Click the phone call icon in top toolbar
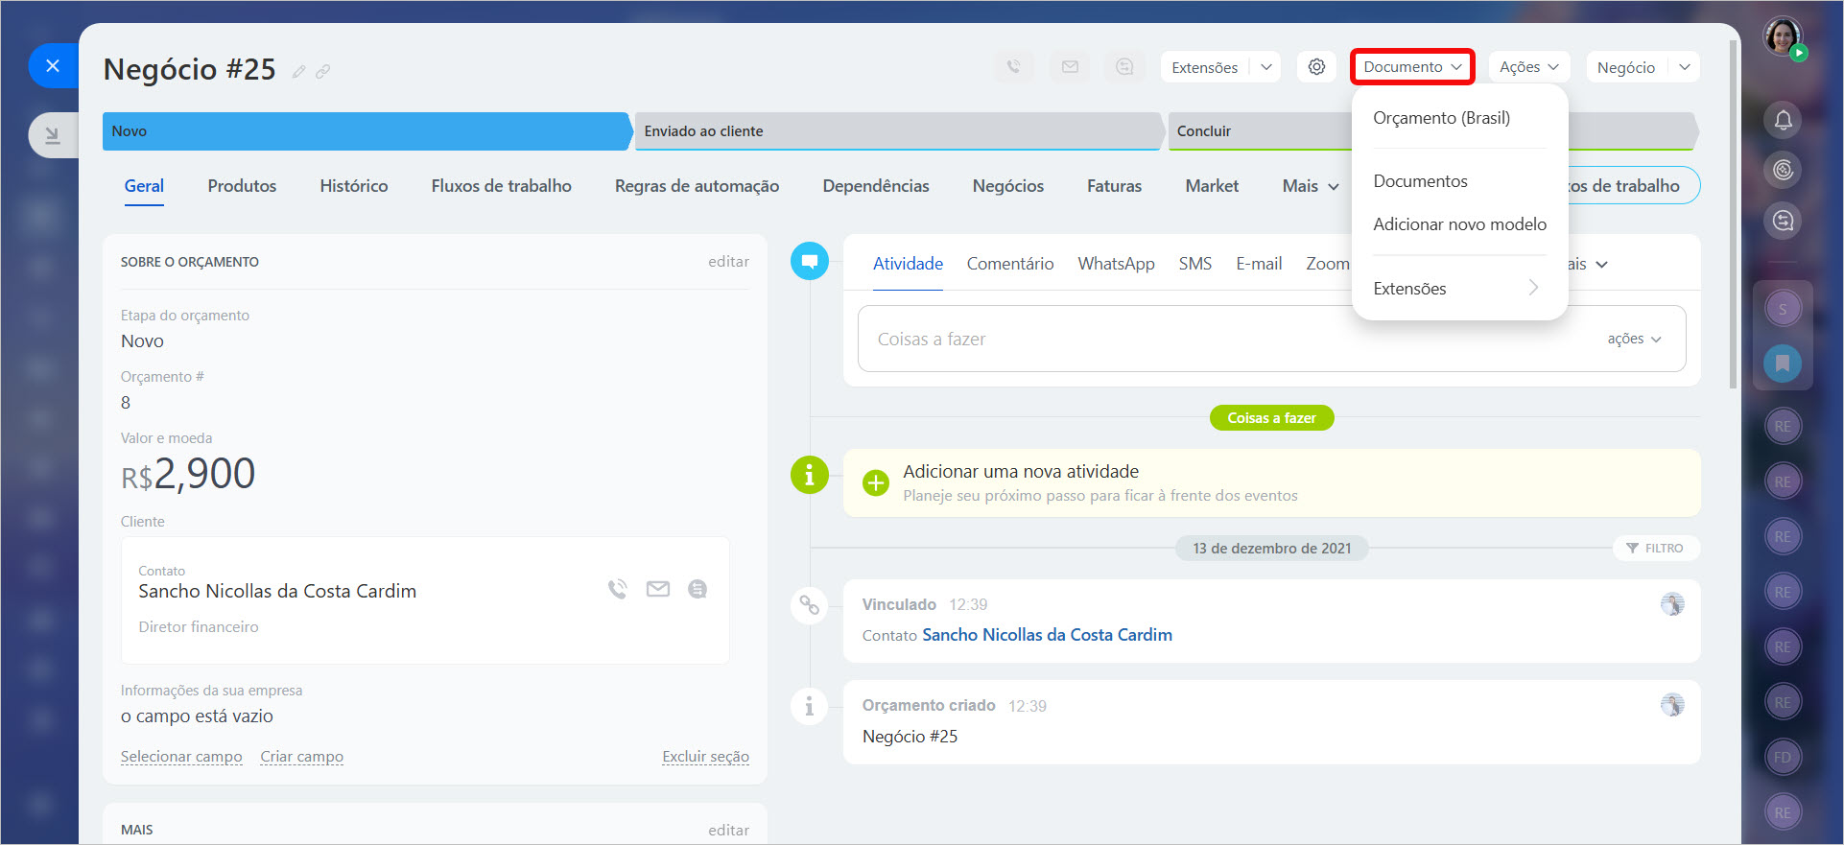The image size is (1844, 845). pyautogui.click(x=1014, y=67)
